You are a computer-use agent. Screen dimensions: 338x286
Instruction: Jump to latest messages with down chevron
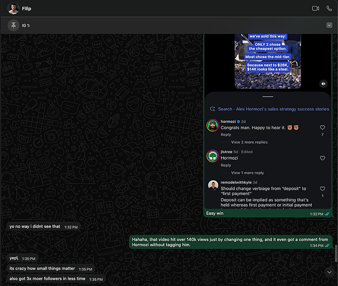(329, 272)
